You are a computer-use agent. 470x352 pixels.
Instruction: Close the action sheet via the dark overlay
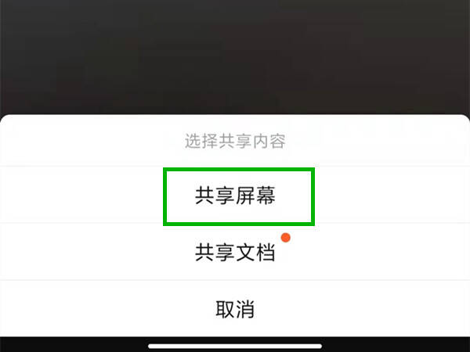pos(235,57)
